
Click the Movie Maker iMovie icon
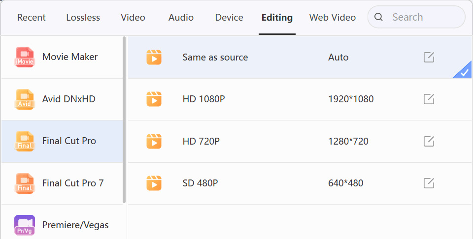click(25, 57)
